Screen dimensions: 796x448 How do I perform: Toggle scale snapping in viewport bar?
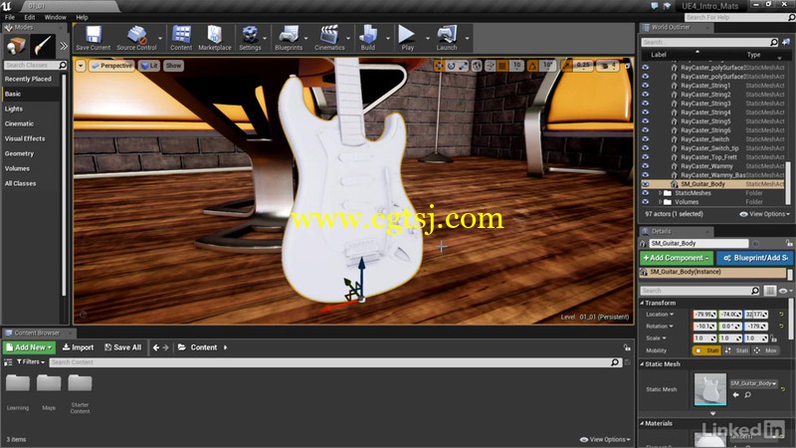pos(567,66)
